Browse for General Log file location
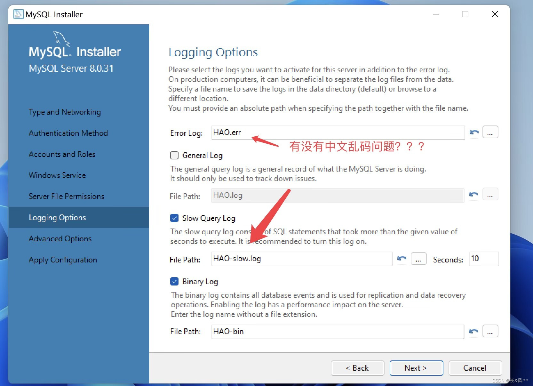 pyautogui.click(x=490, y=195)
